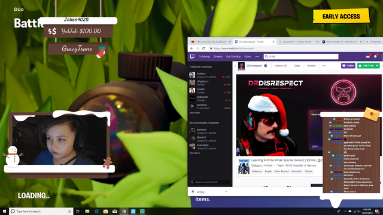Image resolution: width=383 pixels, height=215 pixels.
Task: Click the address bar padlock icon
Action: coord(211,48)
